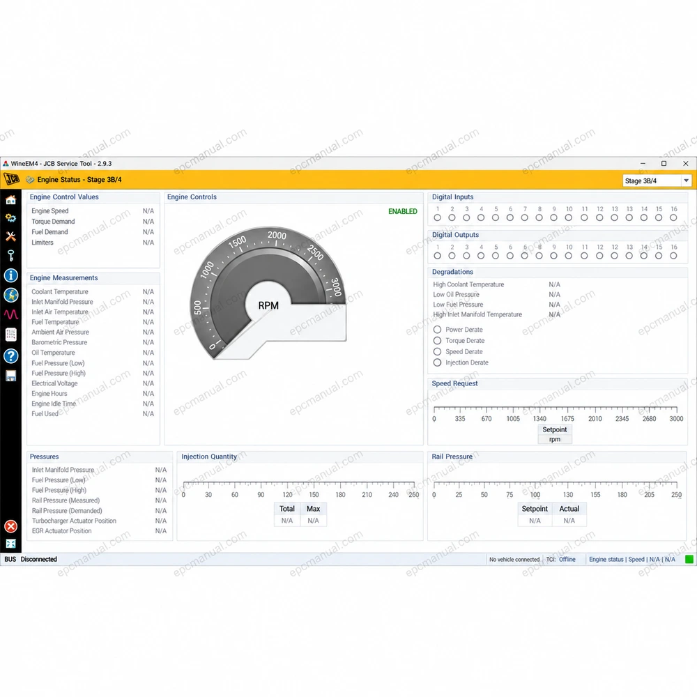Image resolution: width=697 pixels, height=697 pixels.
Task: Click the floppy disk save icon
Action: coord(10,376)
